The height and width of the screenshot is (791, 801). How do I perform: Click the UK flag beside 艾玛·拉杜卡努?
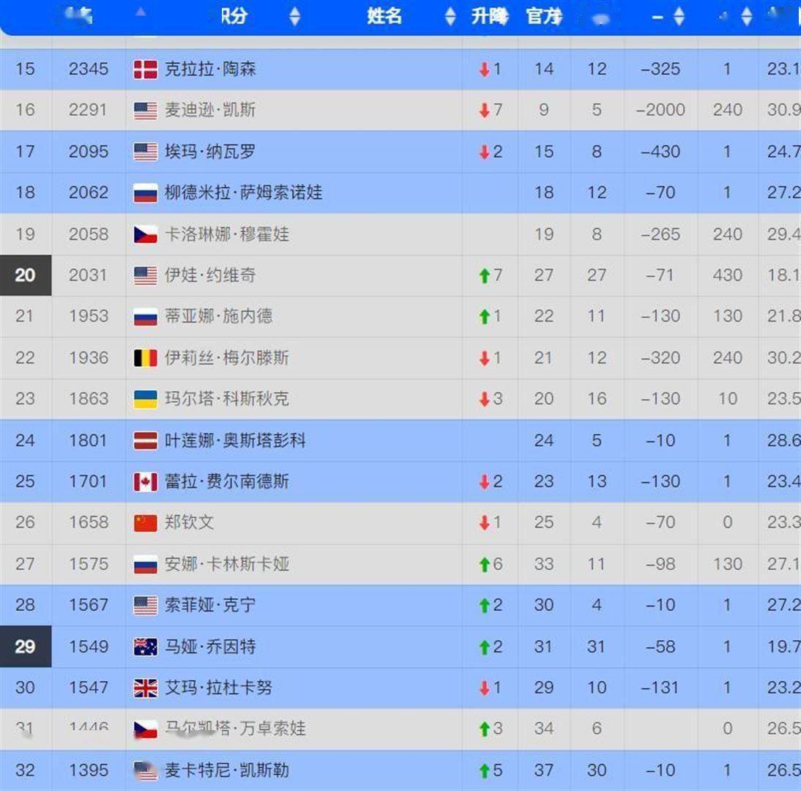click(x=145, y=688)
